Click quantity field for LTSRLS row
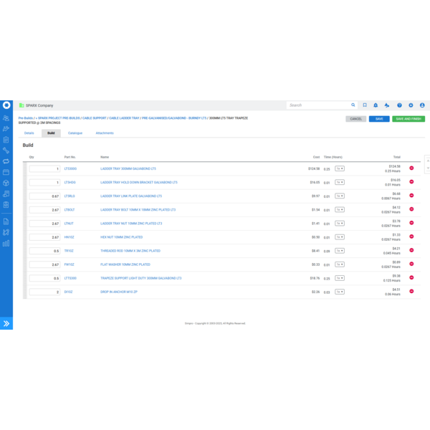The height and width of the screenshot is (430, 430). [x=44, y=196]
